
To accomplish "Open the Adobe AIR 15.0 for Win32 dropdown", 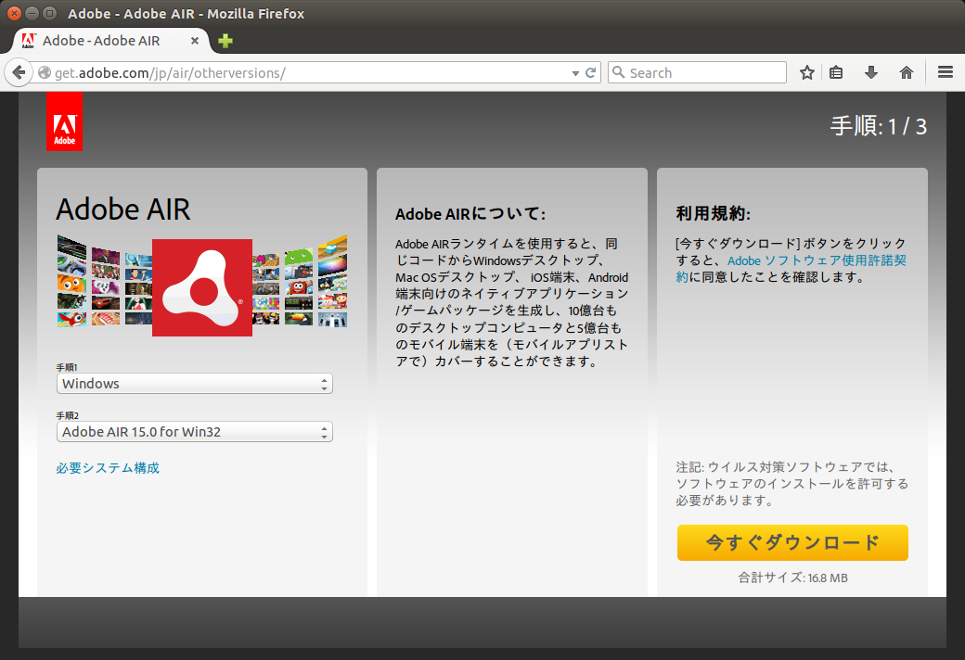I will click(x=195, y=432).
